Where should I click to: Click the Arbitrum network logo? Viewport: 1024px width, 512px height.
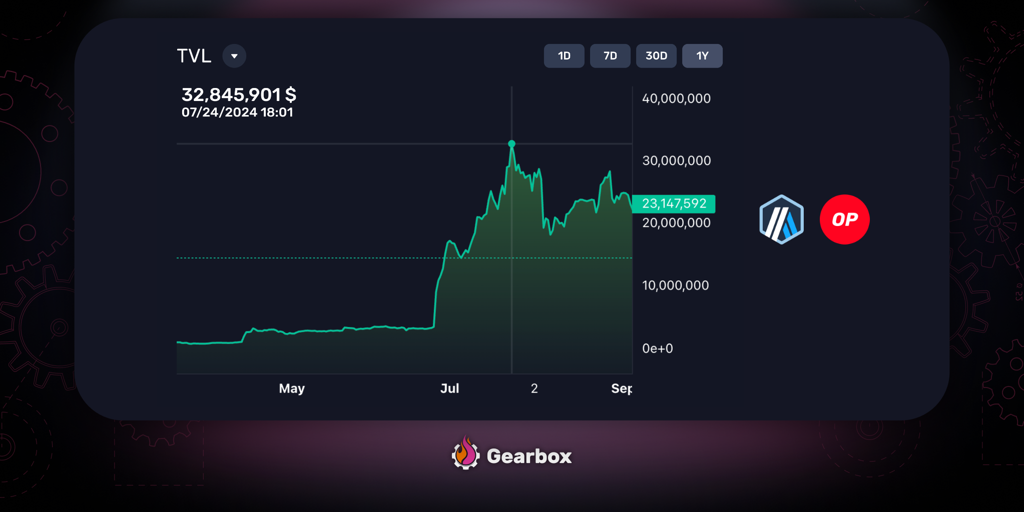781,219
